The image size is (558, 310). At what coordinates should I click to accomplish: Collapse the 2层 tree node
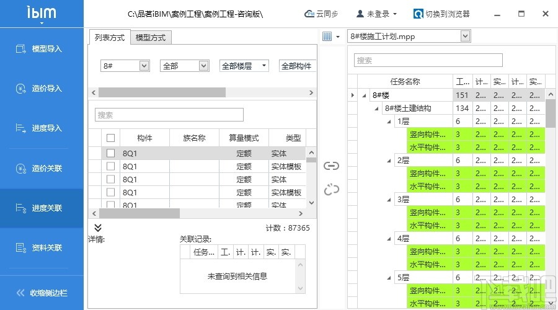389,161
